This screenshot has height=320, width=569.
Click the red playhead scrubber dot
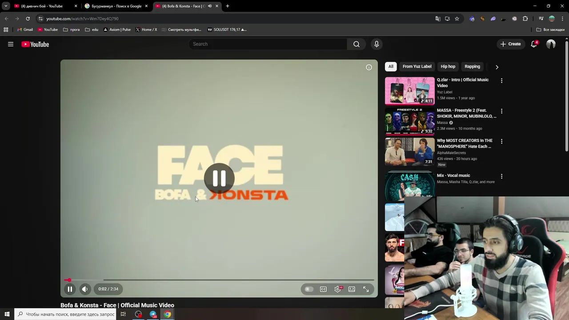(x=69, y=280)
